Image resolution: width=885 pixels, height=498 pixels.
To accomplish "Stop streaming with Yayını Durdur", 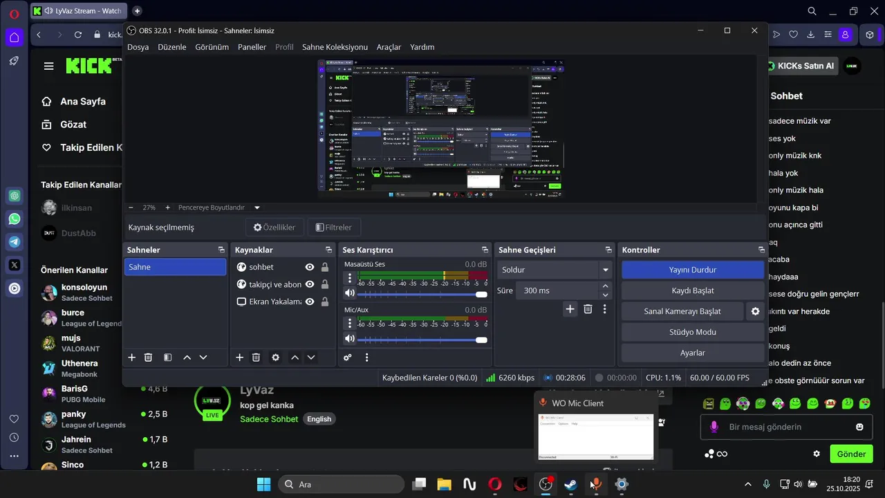I will click(693, 270).
